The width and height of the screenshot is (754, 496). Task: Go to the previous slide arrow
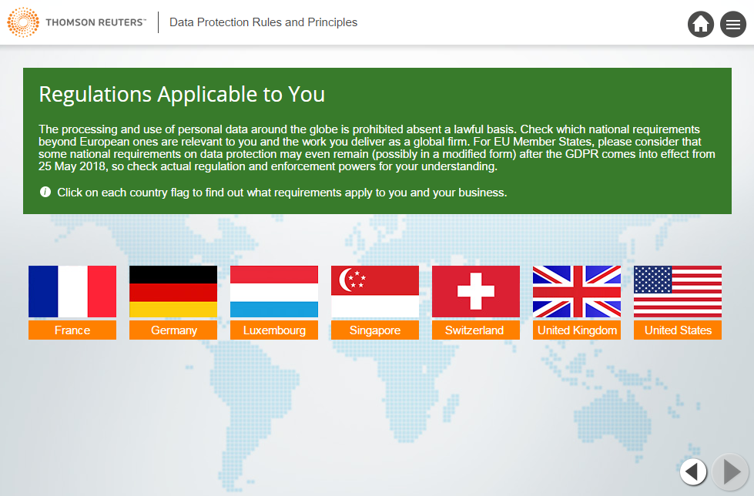tap(693, 471)
